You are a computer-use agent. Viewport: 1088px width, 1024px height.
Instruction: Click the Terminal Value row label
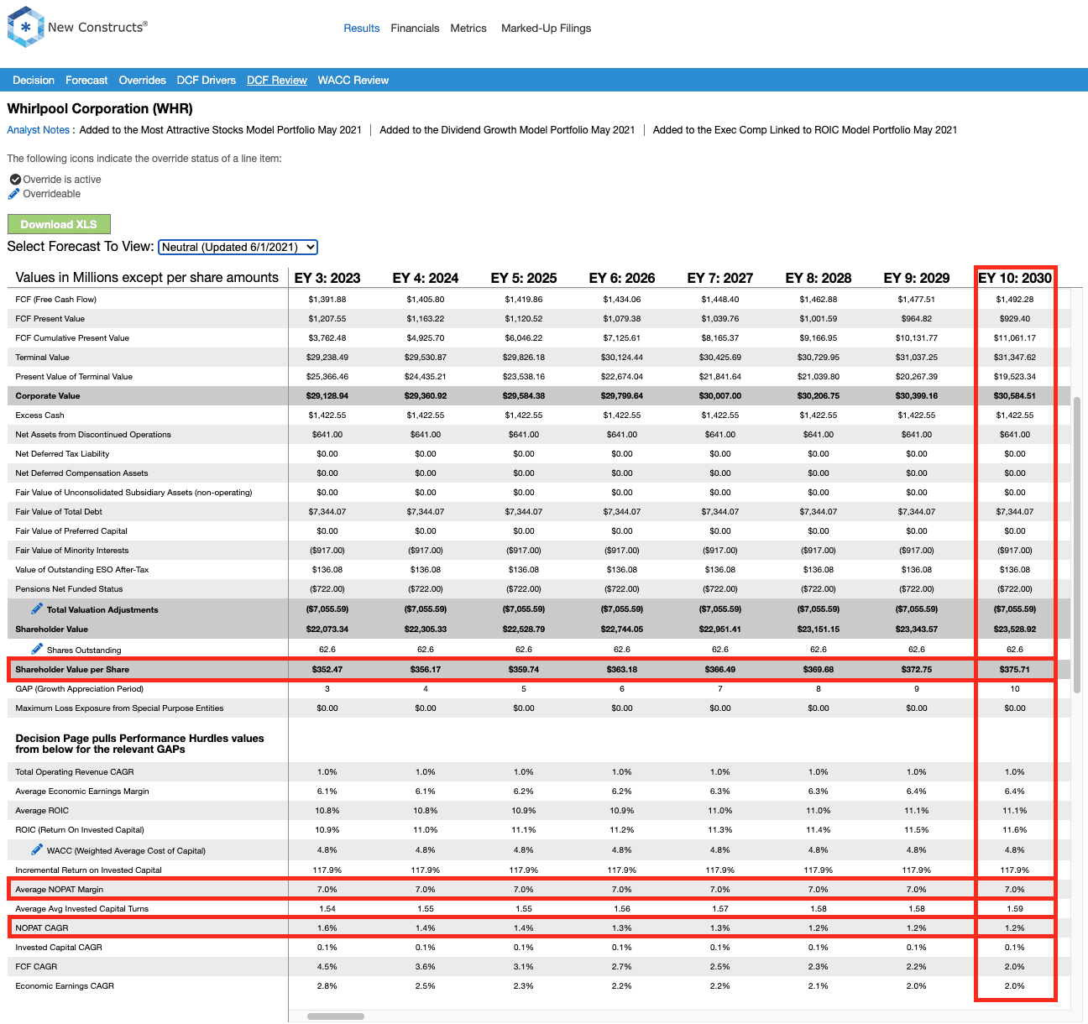pos(43,358)
